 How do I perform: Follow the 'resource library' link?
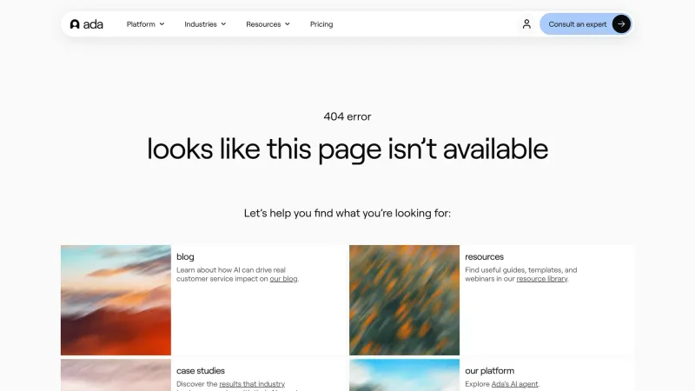541,279
